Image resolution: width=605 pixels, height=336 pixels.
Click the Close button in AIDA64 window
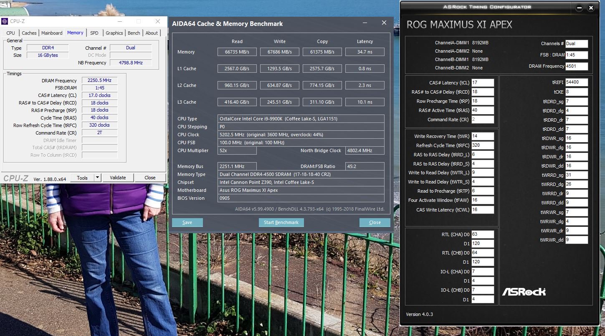pyautogui.click(x=375, y=222)
